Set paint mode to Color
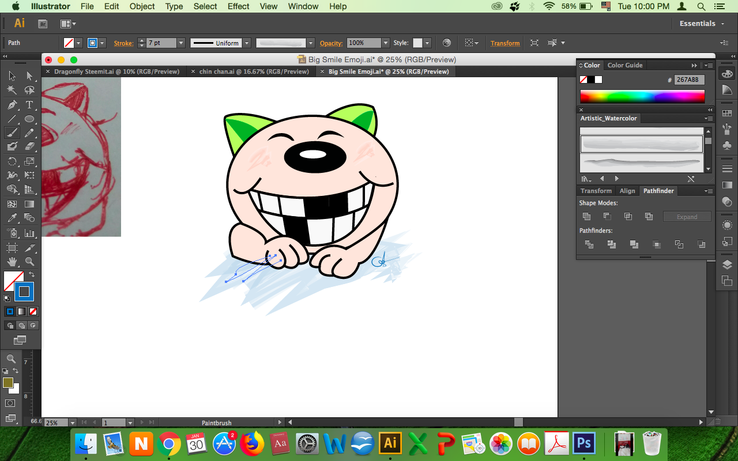The width and height of the screenshot is (738, 461). pyautogui.click(x=10, y=311)
